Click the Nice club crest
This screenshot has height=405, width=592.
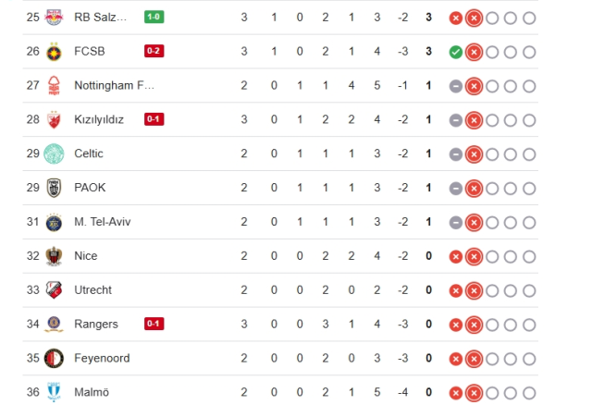click(55, 256)
